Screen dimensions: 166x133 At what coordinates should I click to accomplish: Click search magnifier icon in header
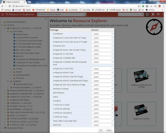(142, 14)
